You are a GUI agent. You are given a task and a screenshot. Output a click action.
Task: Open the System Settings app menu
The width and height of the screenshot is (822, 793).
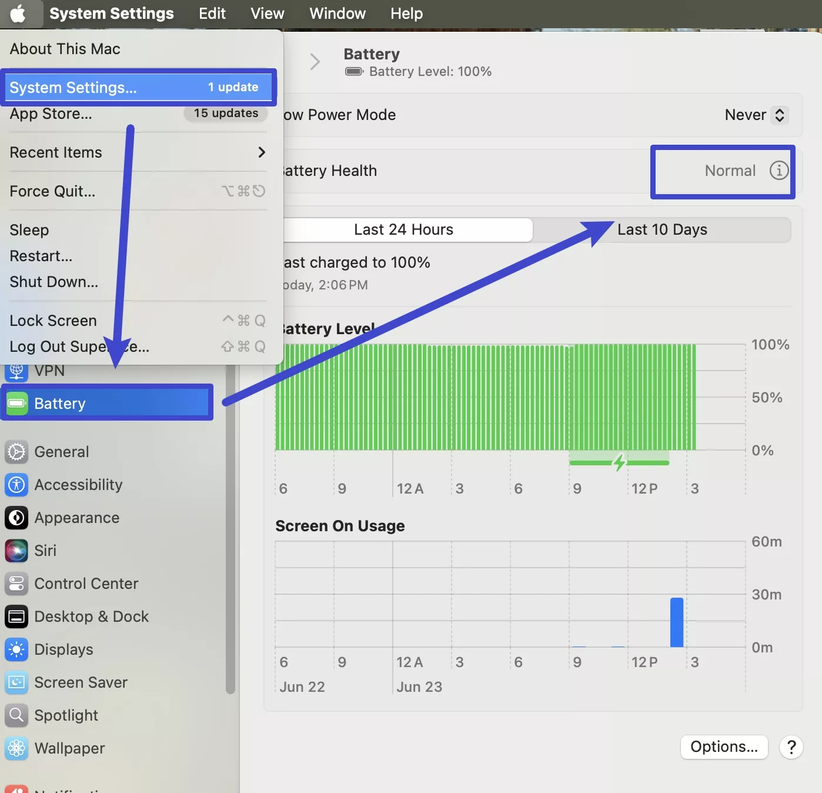tap(112, 13)
